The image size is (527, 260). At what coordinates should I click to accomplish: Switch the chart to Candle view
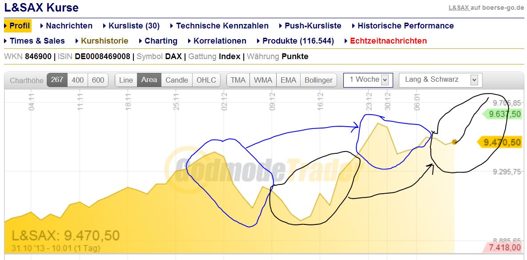[177, 80]
